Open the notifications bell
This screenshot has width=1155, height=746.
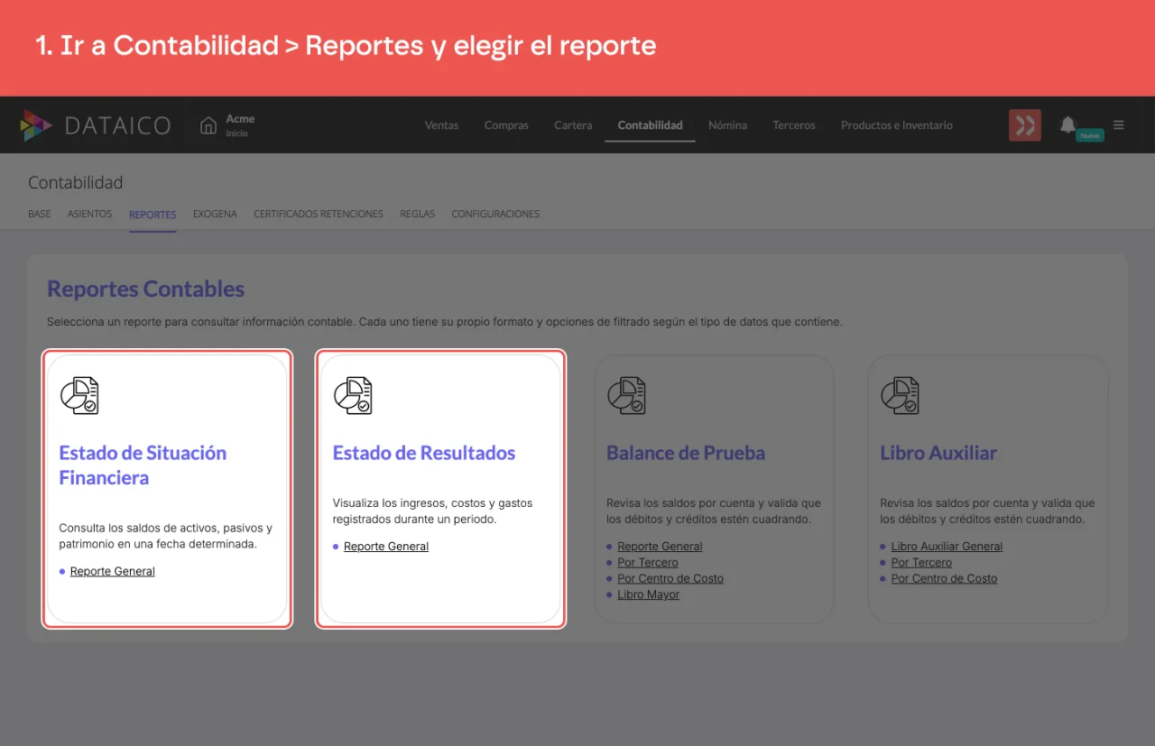[1067, 124]
